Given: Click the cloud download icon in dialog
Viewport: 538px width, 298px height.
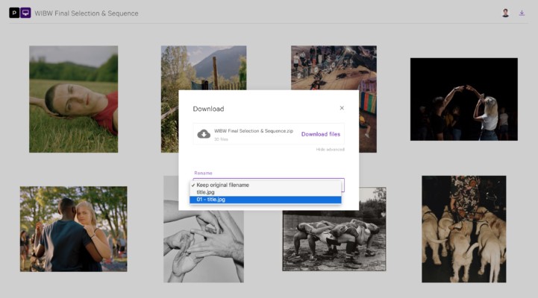Looking at the screenshot, I should [203, 134].
